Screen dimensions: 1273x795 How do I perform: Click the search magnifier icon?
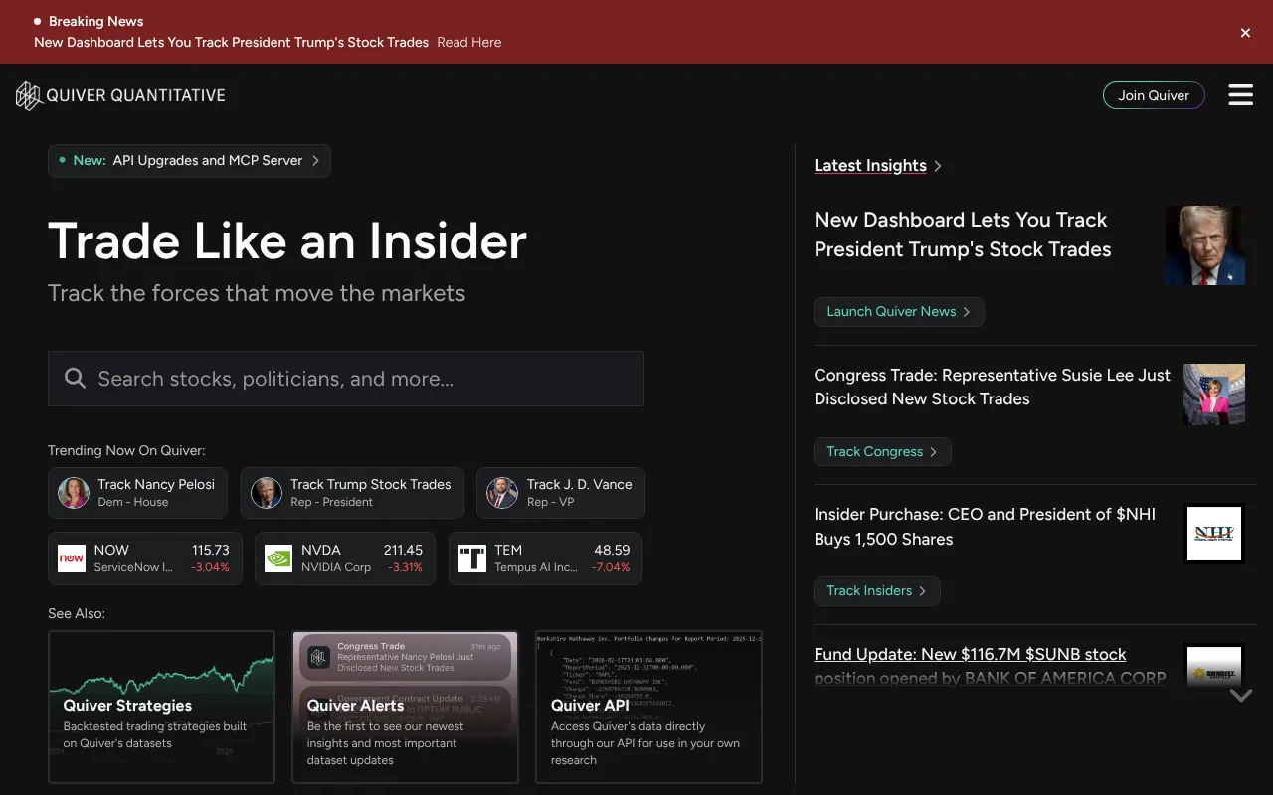(x=75, y=379)
